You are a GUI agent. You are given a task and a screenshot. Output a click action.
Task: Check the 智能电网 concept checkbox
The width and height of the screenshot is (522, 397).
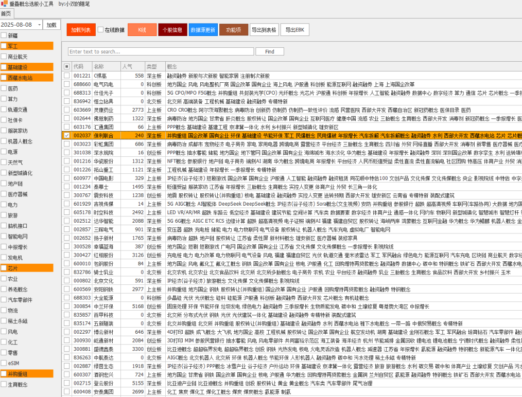point(4,237)
